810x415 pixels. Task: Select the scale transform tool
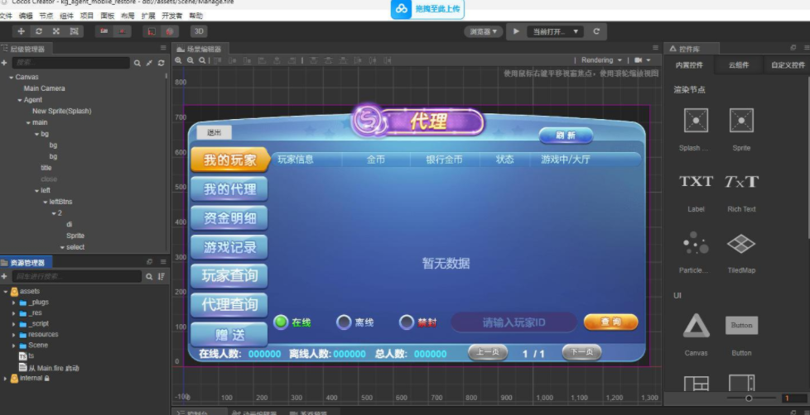[56, 31]
